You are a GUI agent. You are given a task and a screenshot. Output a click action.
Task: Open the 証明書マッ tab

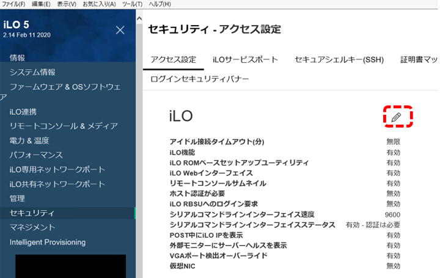tap(419, 60)
